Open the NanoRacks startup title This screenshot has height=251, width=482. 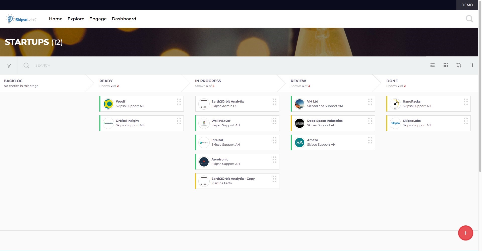tap(412, 102)
